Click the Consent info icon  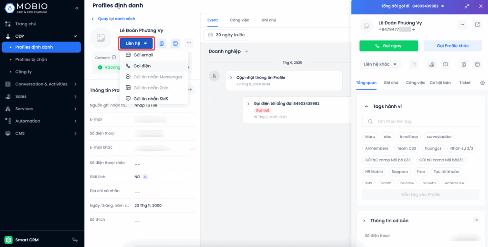point(114,58)
